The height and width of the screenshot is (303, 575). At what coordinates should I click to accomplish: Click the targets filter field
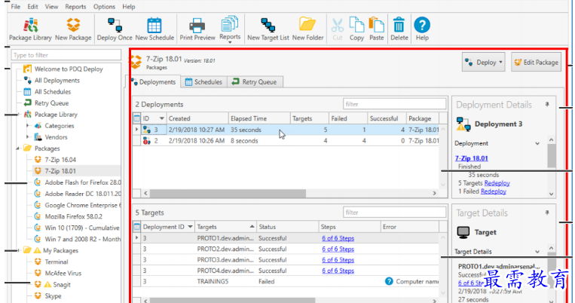pos(395,213)
